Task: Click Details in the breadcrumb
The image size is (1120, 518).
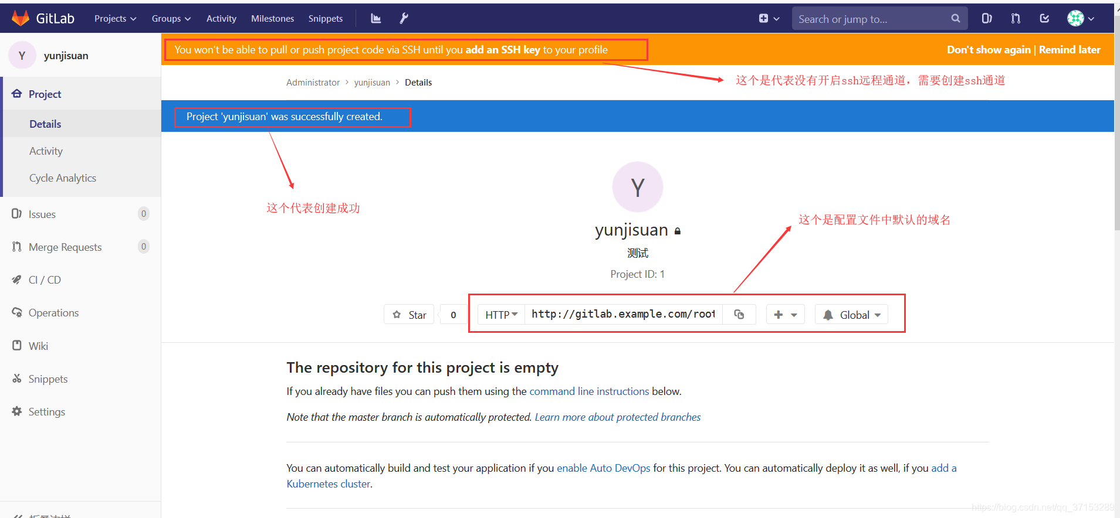Action: (418, 83)
